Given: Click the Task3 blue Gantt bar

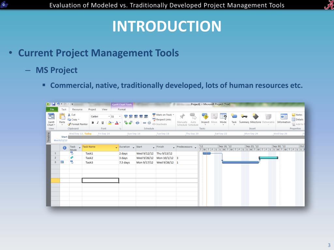Looking at the screenshot, I should [240, 162].
